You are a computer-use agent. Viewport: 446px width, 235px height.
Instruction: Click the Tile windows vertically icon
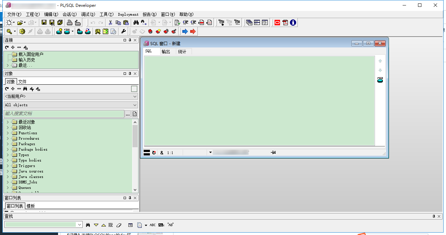pos(265,23)
